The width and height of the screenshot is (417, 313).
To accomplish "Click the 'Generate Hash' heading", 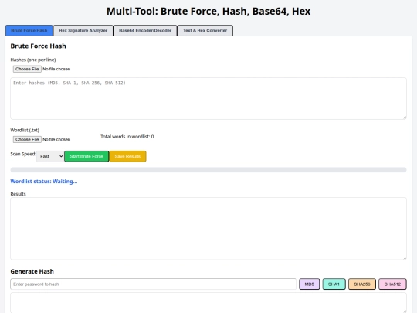I will (x=32, y=271).
